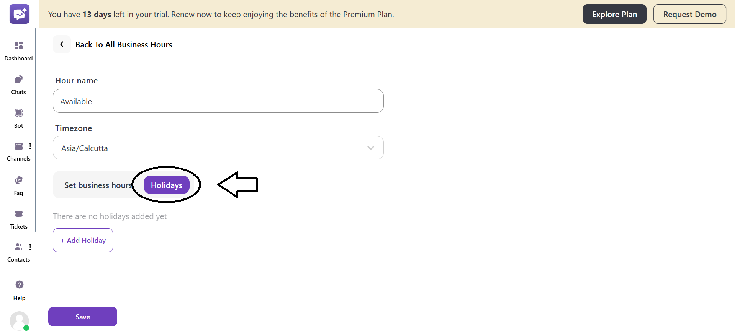735x335 pixels.
Task: Go to Chats in sidebar
Action: 18,80
